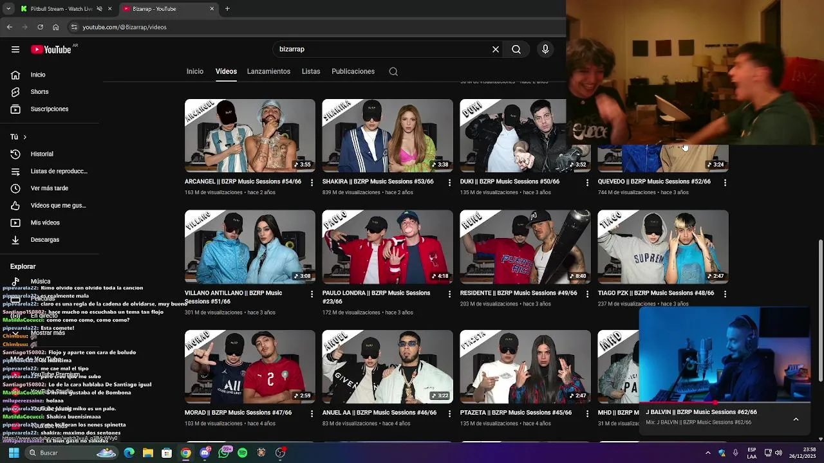Switch to the Lanzamientos tab
Viewport: 824px width, 463px height.
268,71
